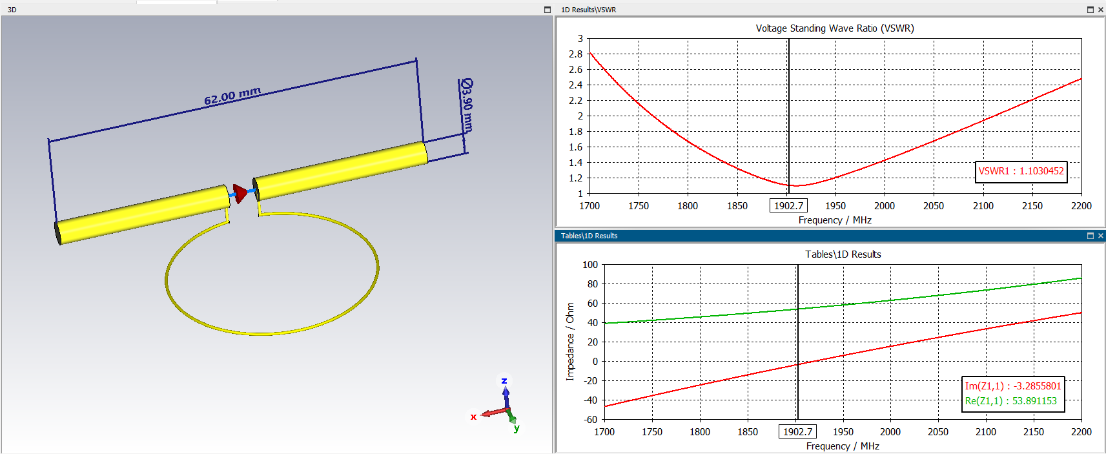Select the right yellow dipole arm
Viewport: 1106px width, 454px height.
click(340, 170)
